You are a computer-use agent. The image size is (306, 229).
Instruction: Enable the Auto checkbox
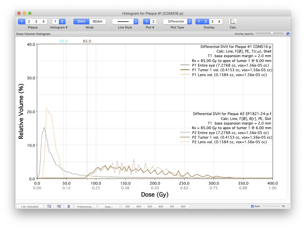(x=252, y=206)
